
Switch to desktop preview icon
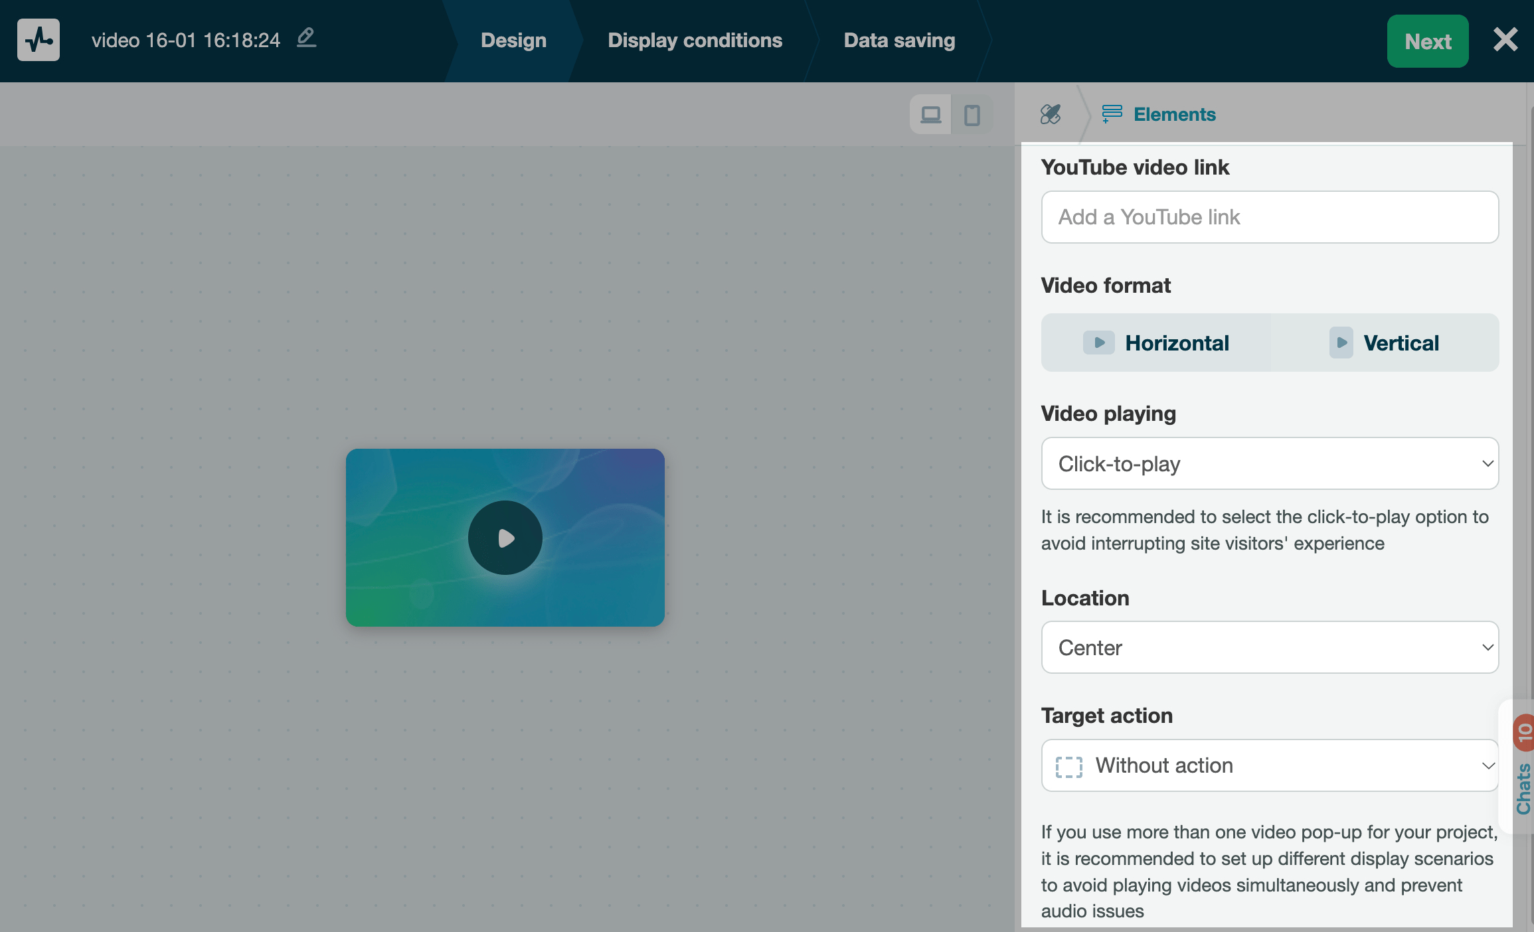[x=930, y=115]
